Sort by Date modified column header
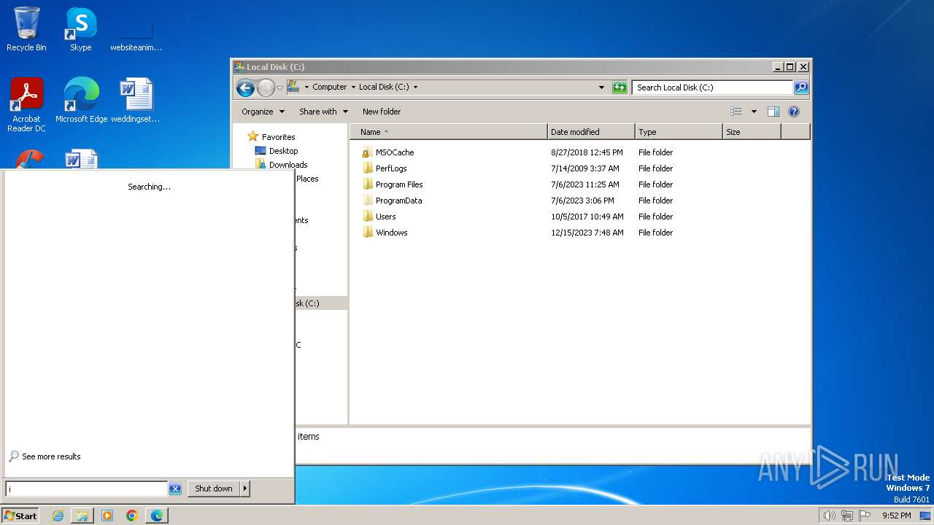Image resolution: width=934 pixels, height=525 pixels. click(x=591, y=132)
